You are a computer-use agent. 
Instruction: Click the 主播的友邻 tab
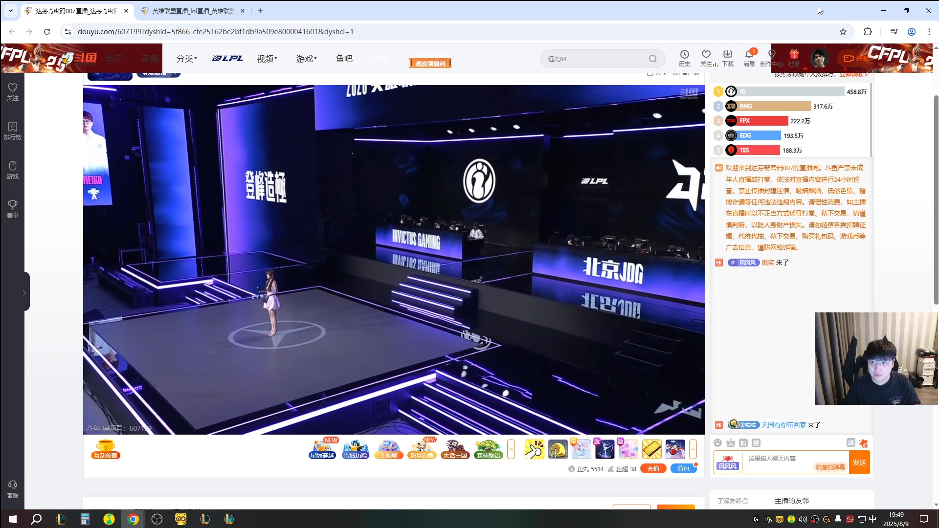click(x=792, y=501)
